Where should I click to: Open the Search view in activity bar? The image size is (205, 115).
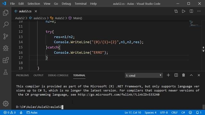[x=6, y=24]
